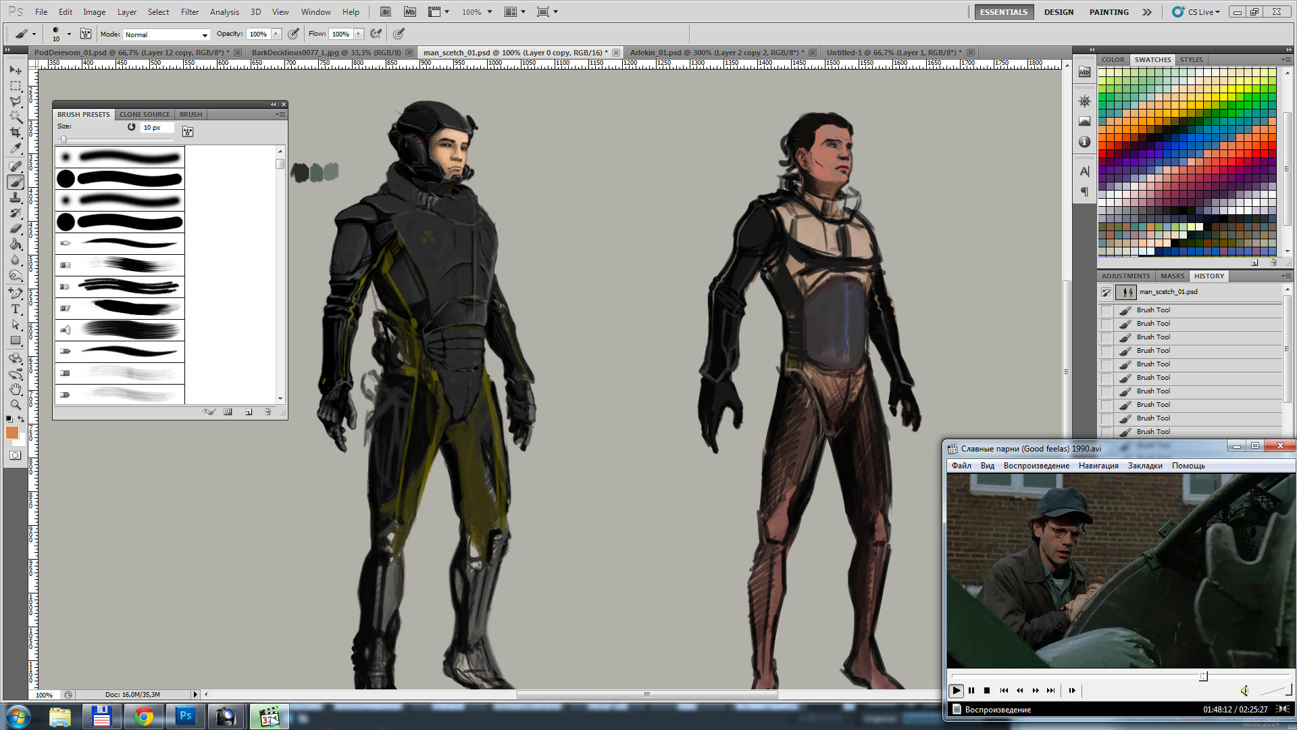Viewport: 1297px width, 730px height.
Task: Open the Filter menu
Action: point(189,11)
